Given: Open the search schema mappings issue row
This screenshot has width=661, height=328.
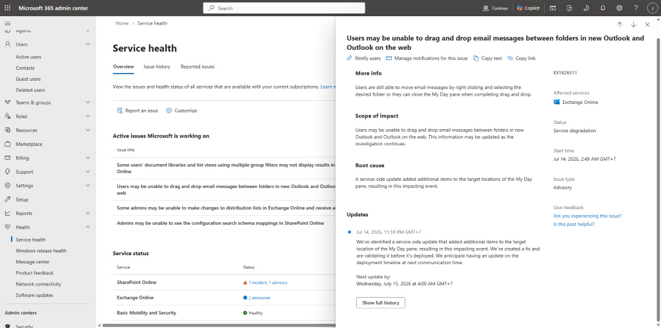Looking at the screenshot, I should pos(224,223).
